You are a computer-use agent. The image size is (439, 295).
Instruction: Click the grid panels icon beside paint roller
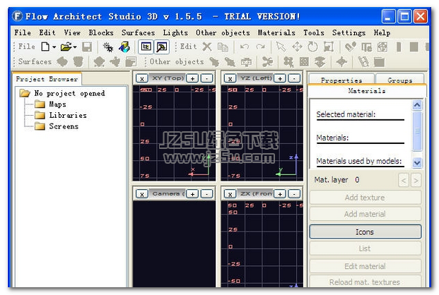[366, 47]
